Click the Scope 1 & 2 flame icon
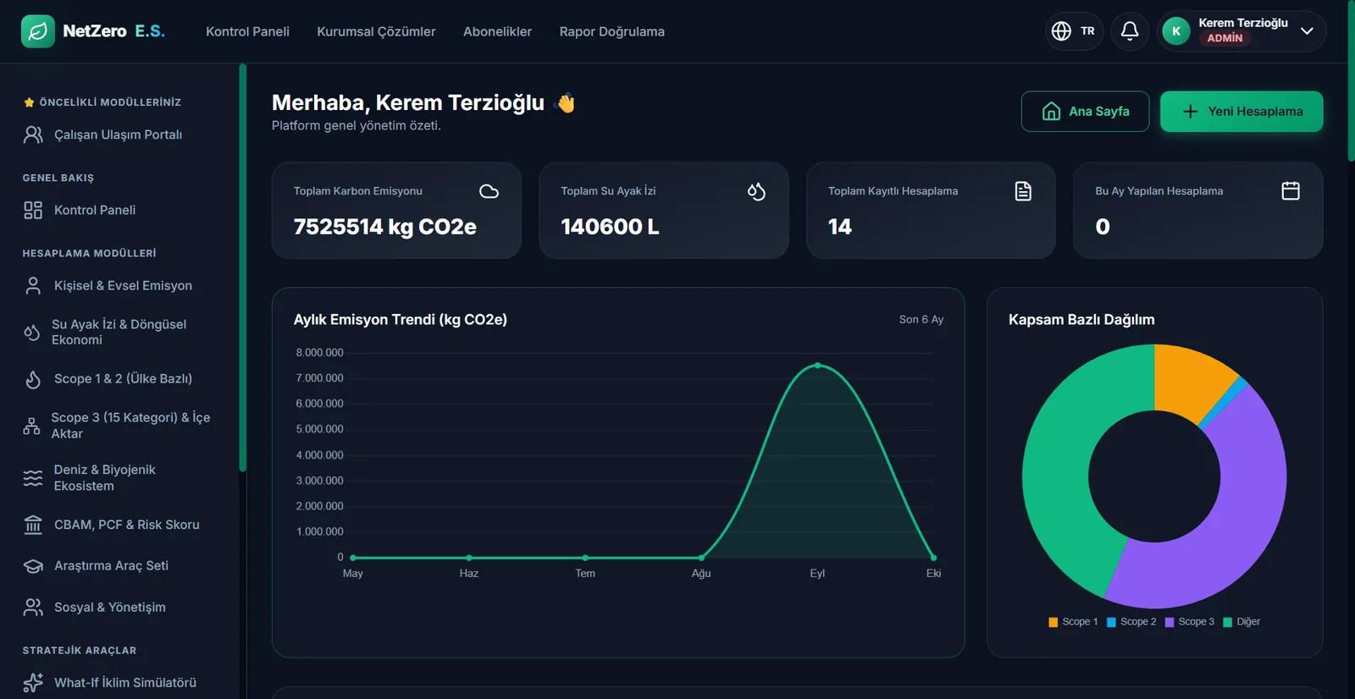The image size is (1355, 699). (33, 379)
